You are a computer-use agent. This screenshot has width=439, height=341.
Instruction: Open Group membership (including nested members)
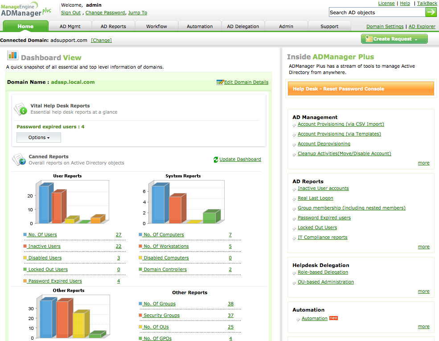(351, 208)
